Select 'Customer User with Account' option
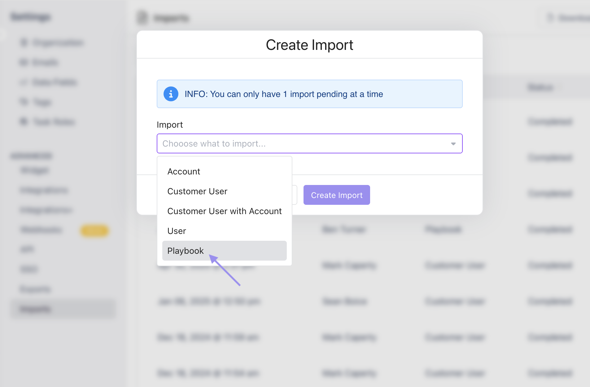This screenshot has width=590, height=387. point(224,211)
